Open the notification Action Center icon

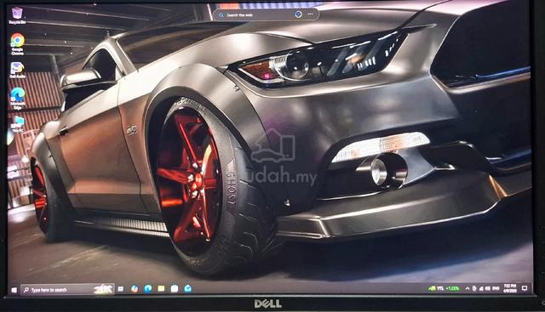click(x=525, y=288)
